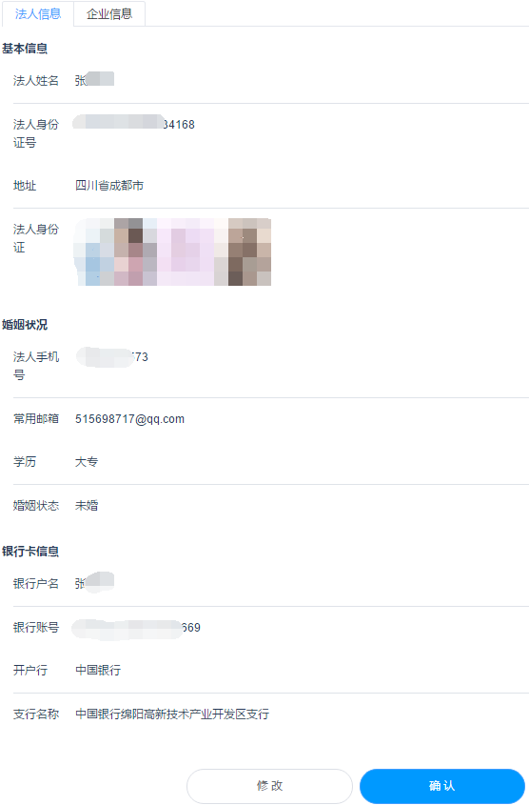Click phone number ending in 73
The height and width of the screenshot is (805, 529).
(x=112, y=357)
